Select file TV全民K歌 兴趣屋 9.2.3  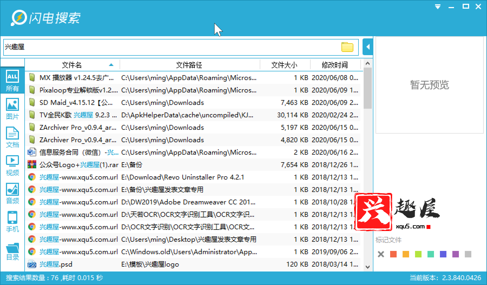coord(78,115)
